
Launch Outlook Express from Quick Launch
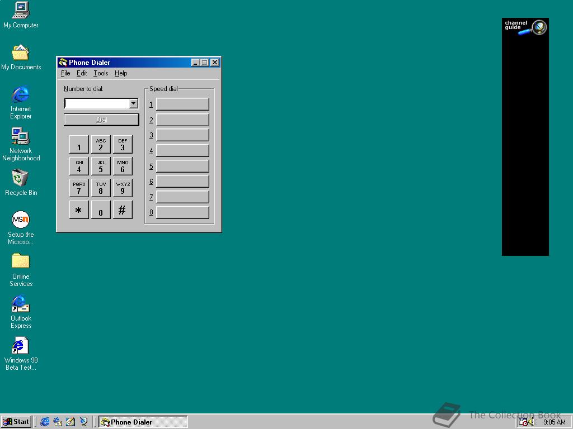tap(58, 422)
